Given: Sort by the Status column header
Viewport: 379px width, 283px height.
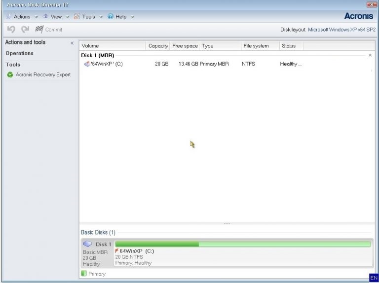Looking at the screenshot, I should coord(291,46).
